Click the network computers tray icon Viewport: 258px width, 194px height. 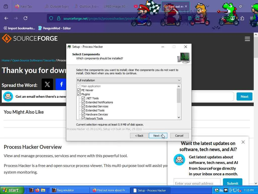[x=235, y=190]
